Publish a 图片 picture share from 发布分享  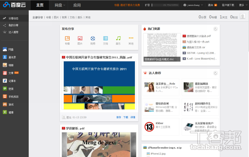click(x=80, y=40)
